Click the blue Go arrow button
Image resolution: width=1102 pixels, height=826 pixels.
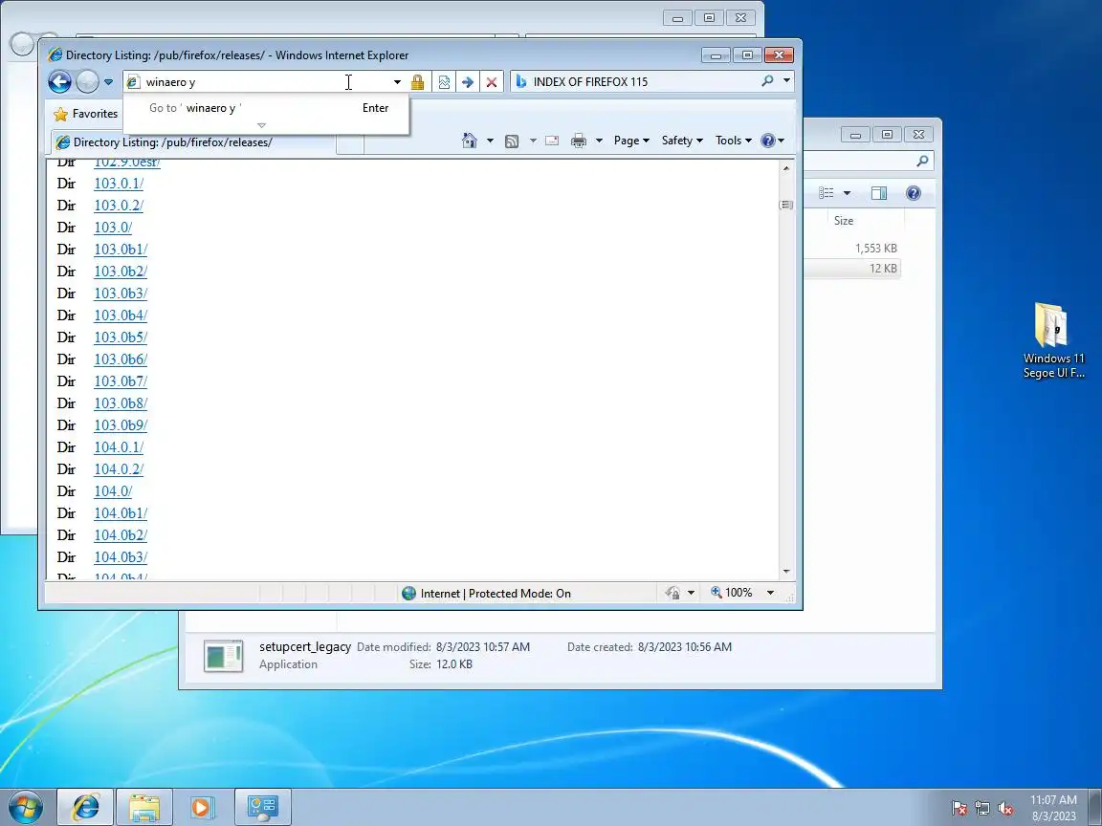point(468,82)
